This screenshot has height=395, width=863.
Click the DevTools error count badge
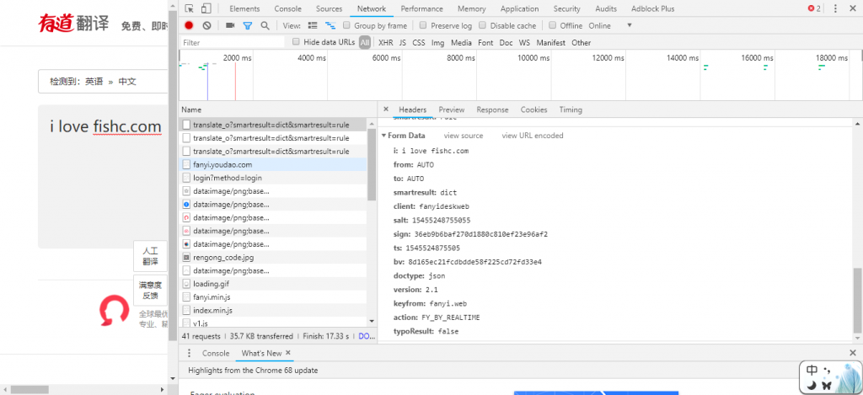click(814, 8)
